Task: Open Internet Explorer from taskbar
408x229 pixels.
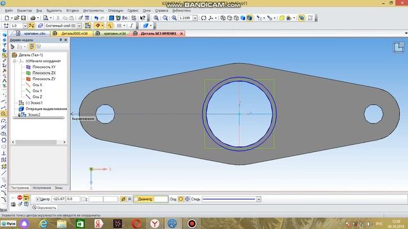Action: coord(43,223)
